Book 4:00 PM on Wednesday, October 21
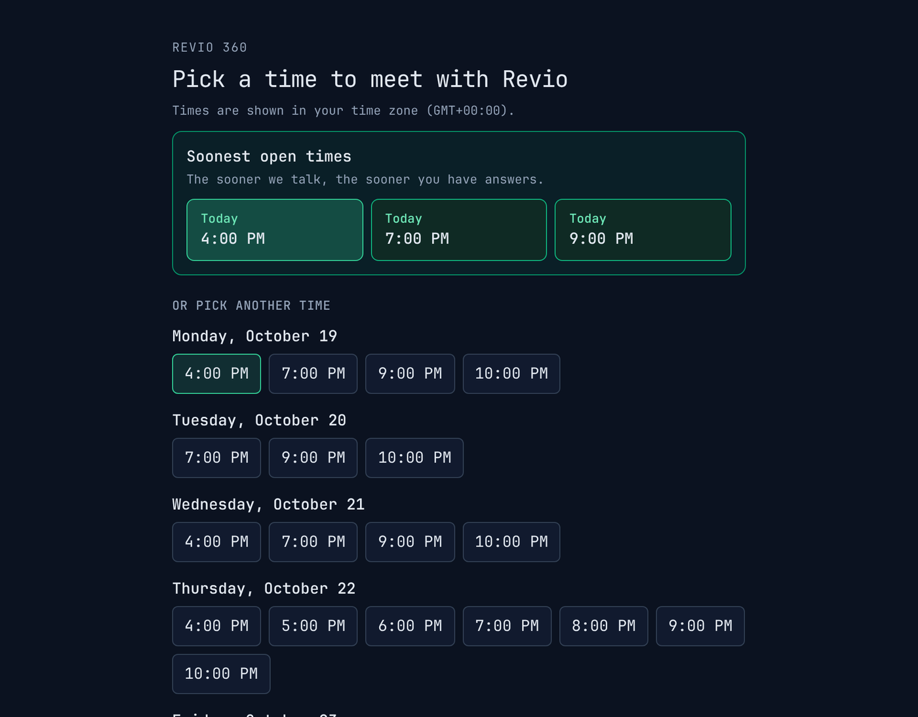Screen dimensions: 918x717 [216, 542]
